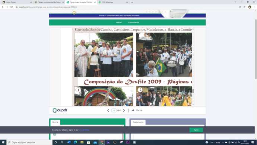Screen dimensions: 257x145
Task: Click the cupdf logo
Action: click(60, 110)
